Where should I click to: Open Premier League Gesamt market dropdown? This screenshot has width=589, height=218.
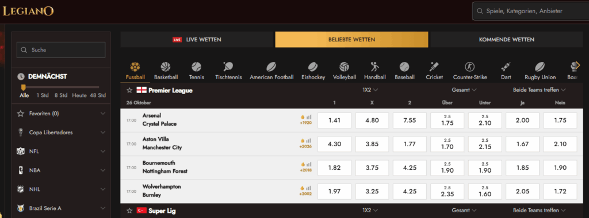tap(464, 90)
